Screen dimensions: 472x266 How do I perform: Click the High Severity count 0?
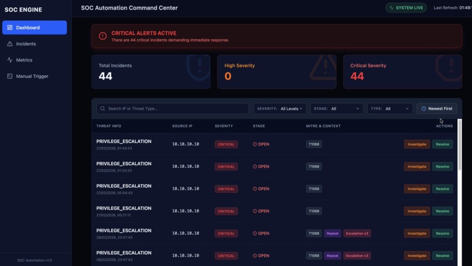(x=228, y=76)
